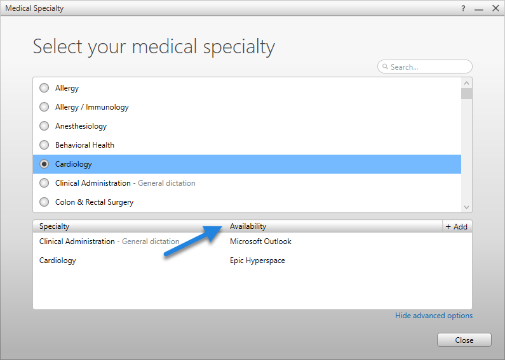This screenshot has width=505, height=360.
Task: Select Allergy / Immunology specialty
Action: (44, 107)
